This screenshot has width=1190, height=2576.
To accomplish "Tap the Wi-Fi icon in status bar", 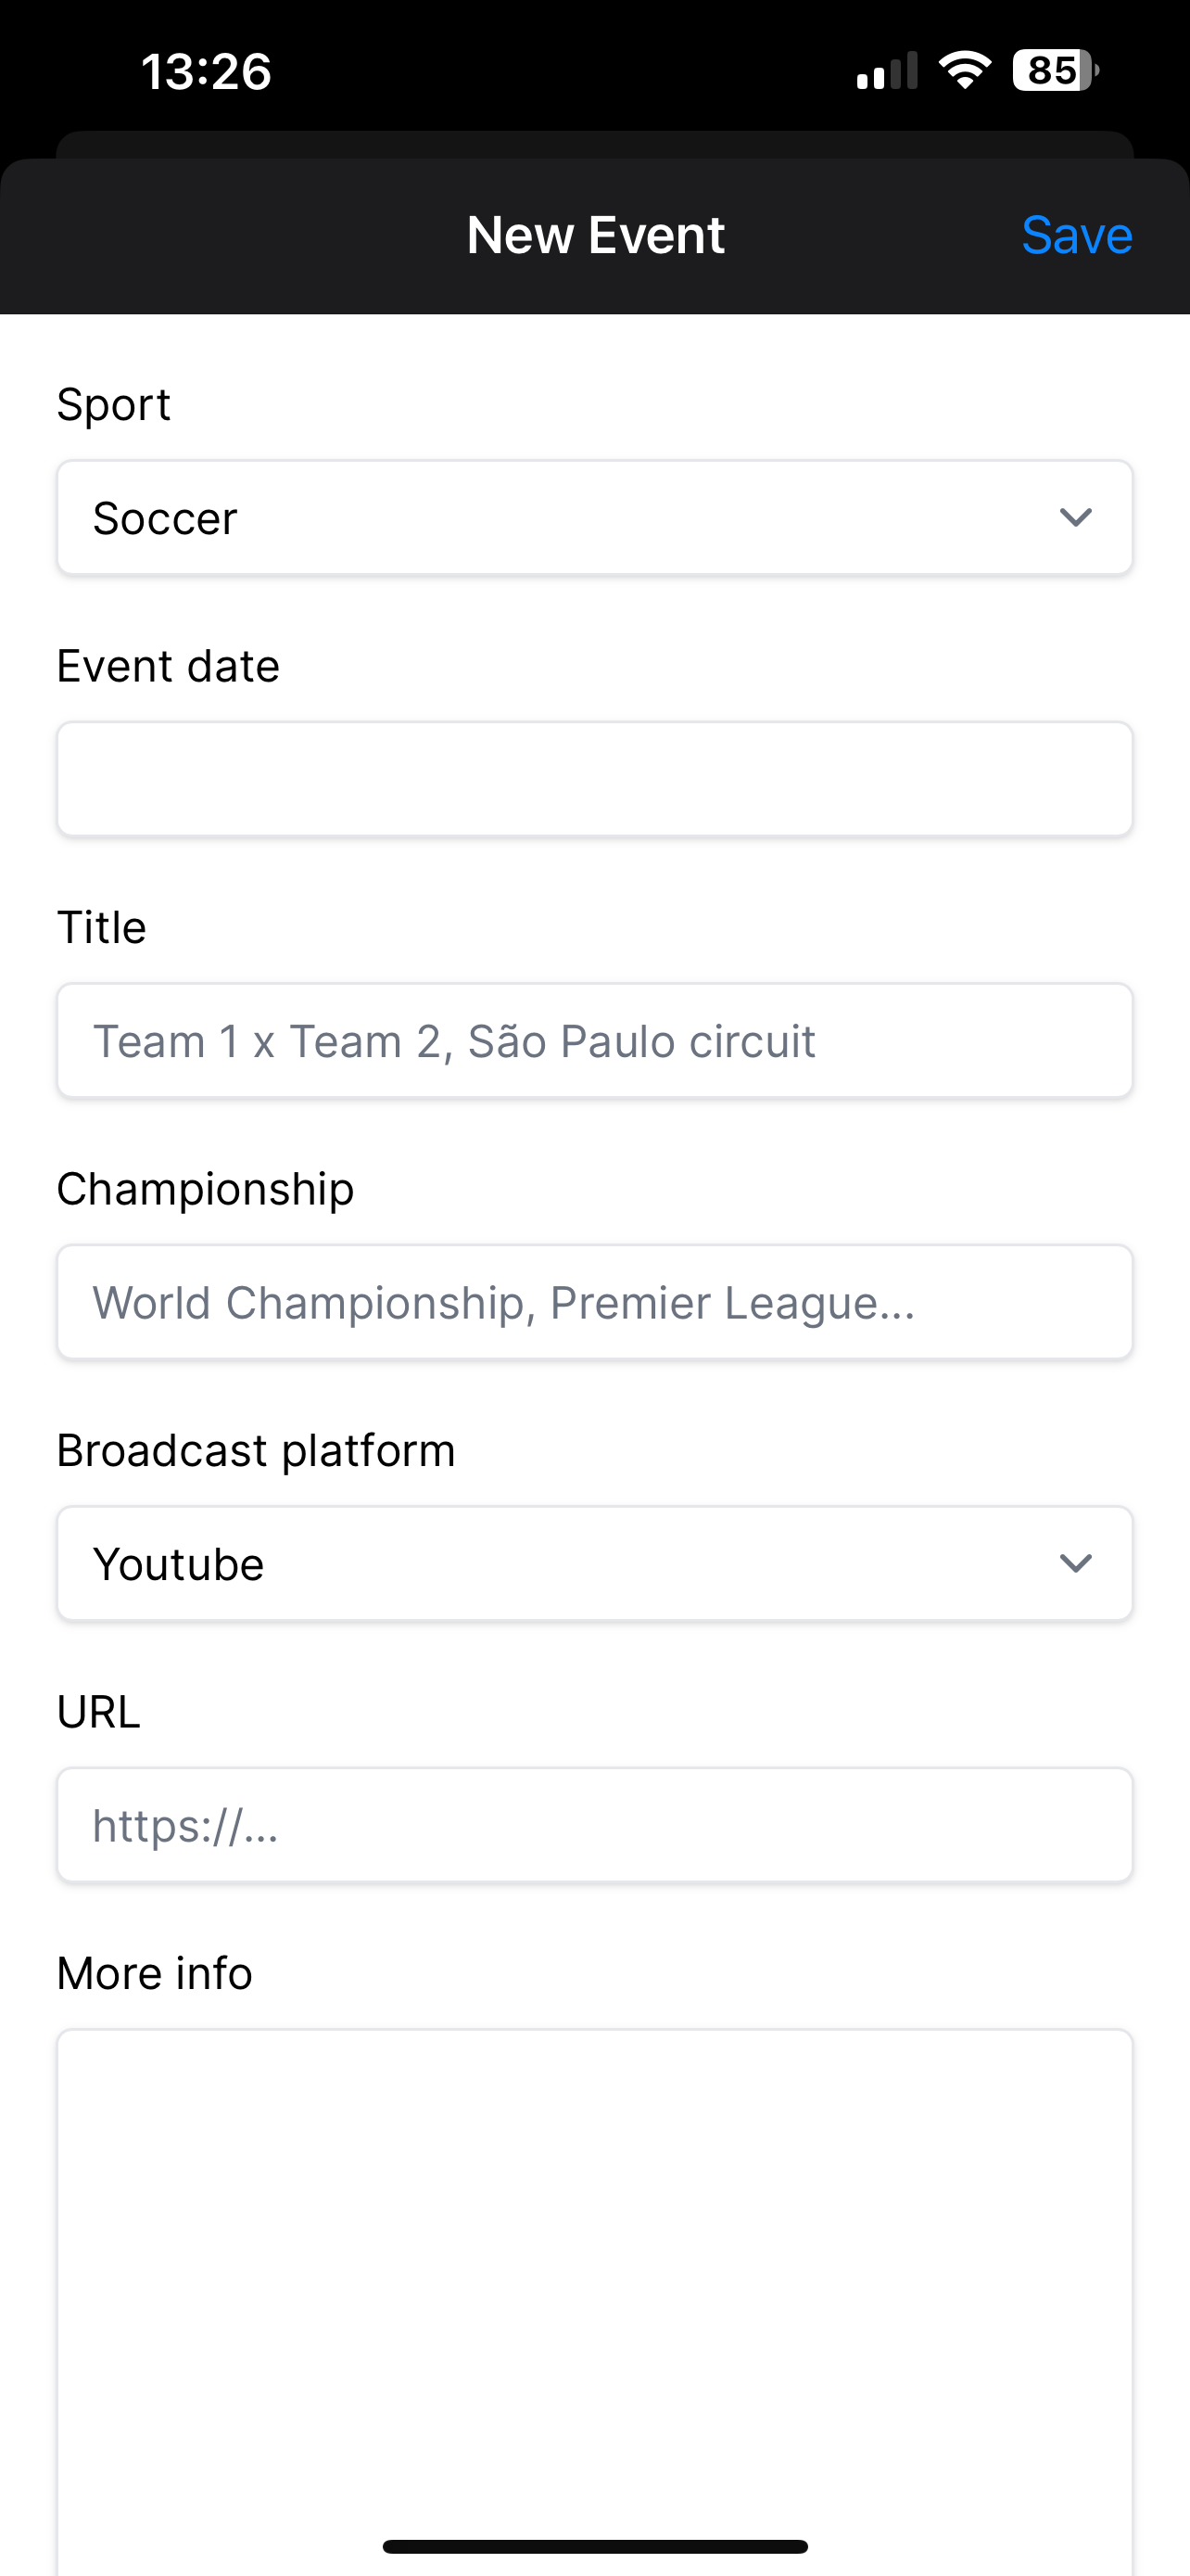I will pyautogui.click(x=964, y=71).
